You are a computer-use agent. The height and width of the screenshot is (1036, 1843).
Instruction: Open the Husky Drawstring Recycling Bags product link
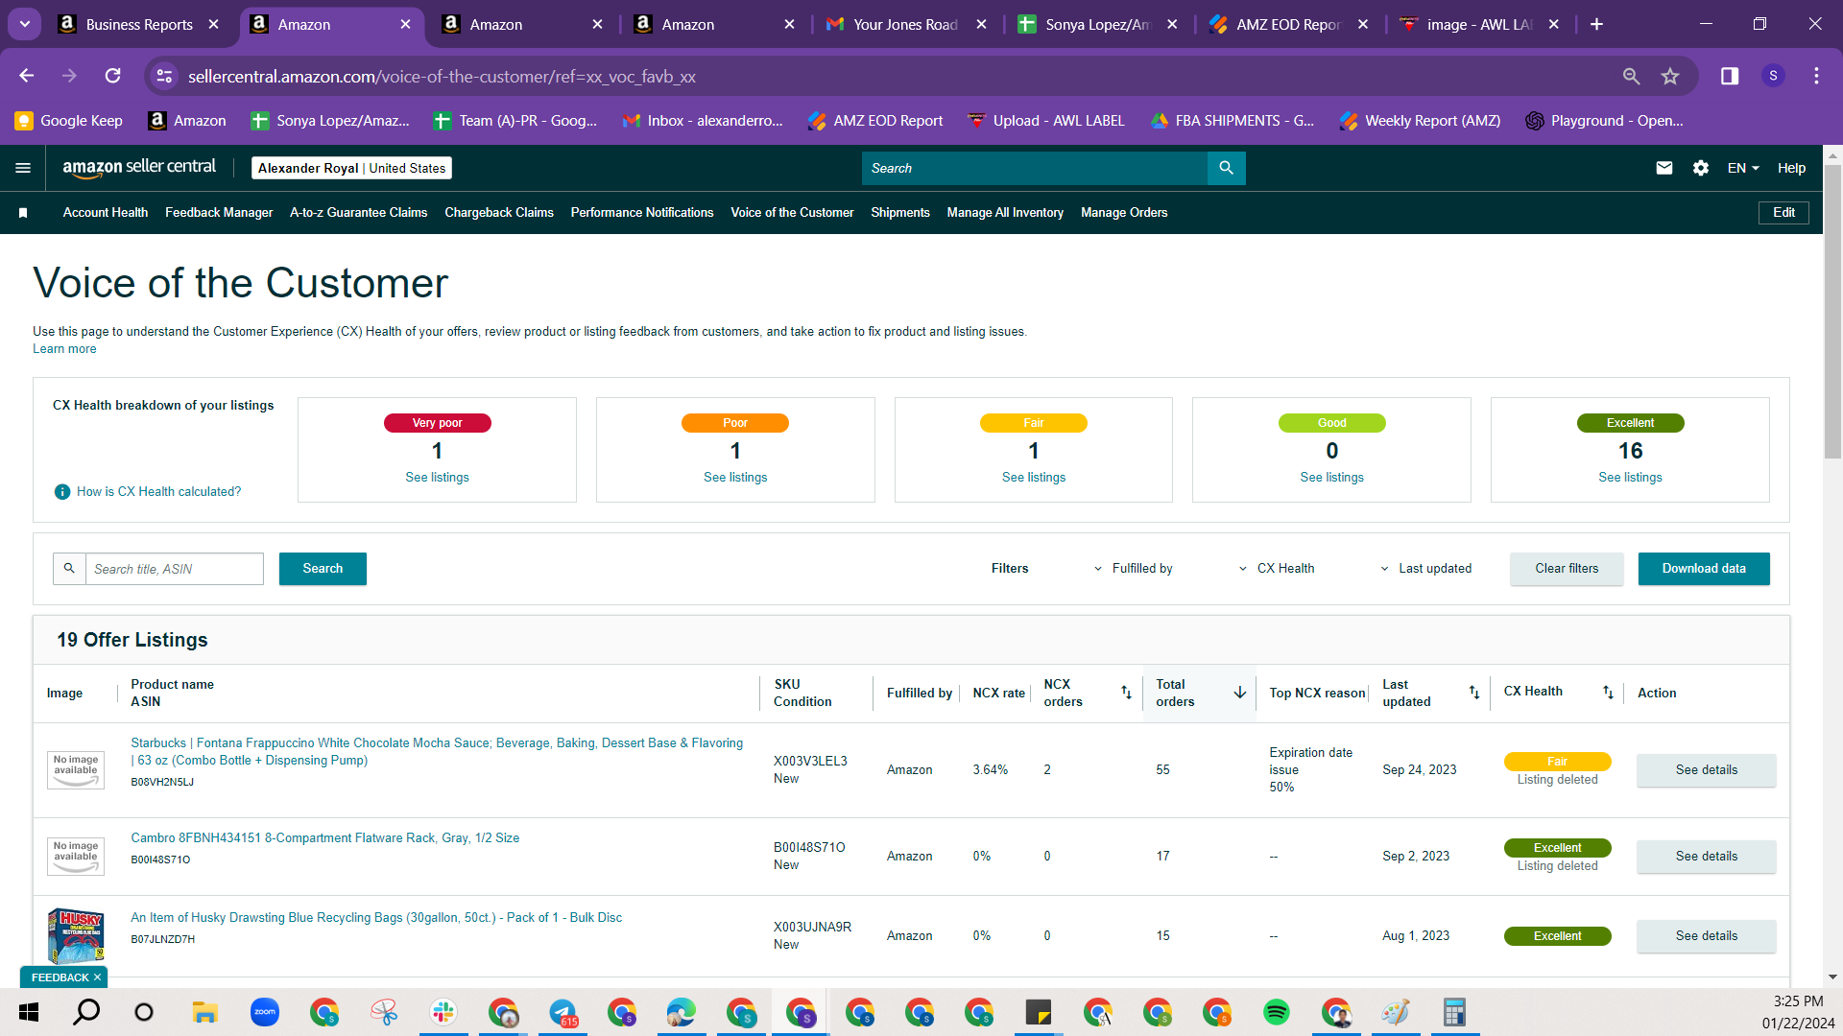pos(376,918)
